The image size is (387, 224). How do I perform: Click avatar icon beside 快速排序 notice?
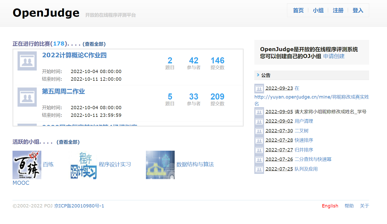pyautogui.click(x=259, y=141)
